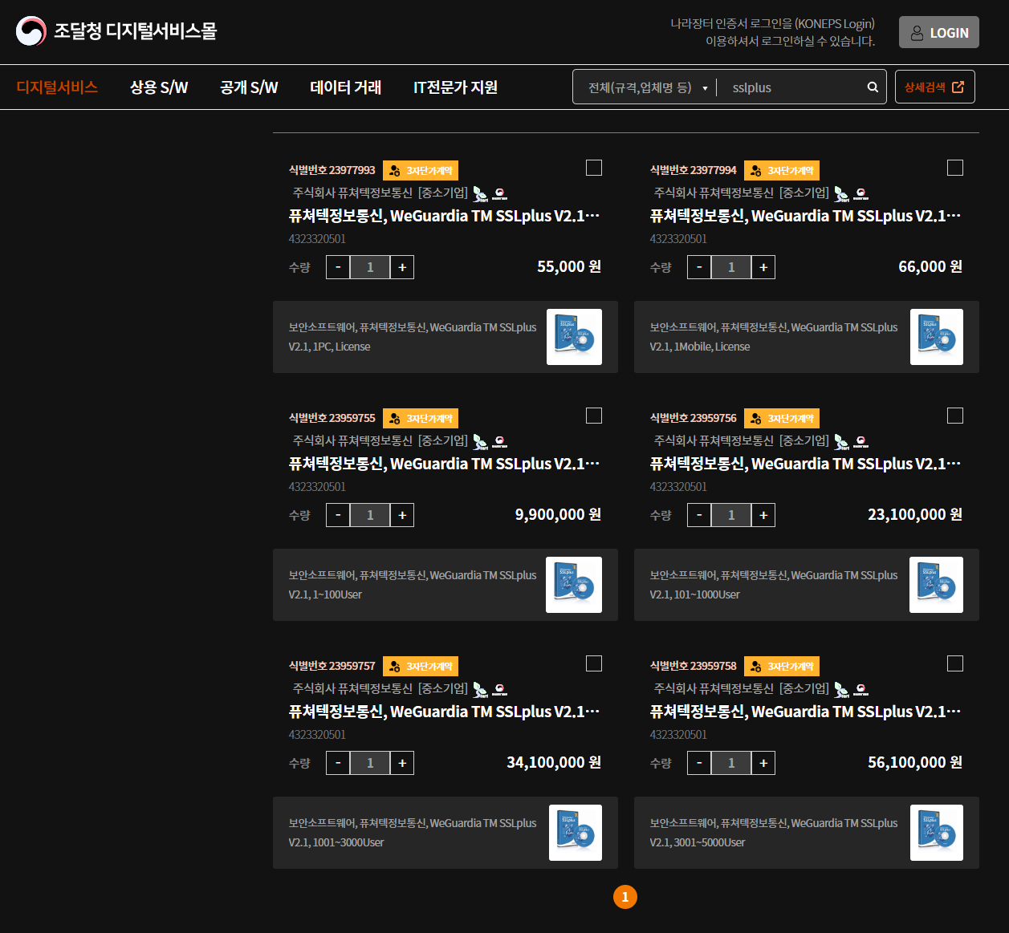Open 상세검색 advanced search
The image size is (1009, 933).
click(934, 87)
